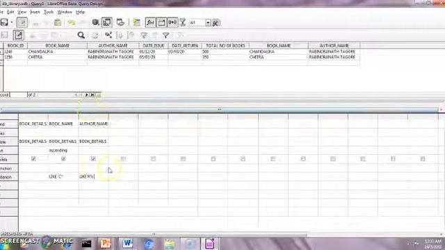Open the command prompt taskbar icon
The width and height of the screenshot is (445, 250).
pyautogui.click(x=86, y=244)
